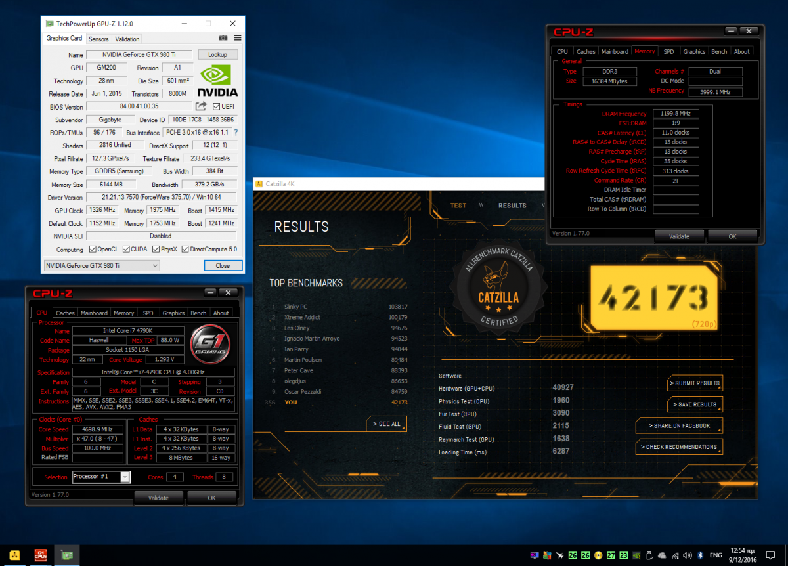Viewport: 788px width, 566px height.
Task: Click the GPU-Z title bar app icon
Action: pyautogui.click(x=49, y=23)
